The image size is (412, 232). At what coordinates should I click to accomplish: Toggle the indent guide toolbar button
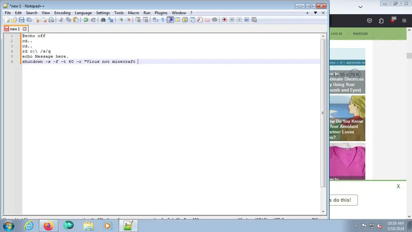(x=170, y=20)
